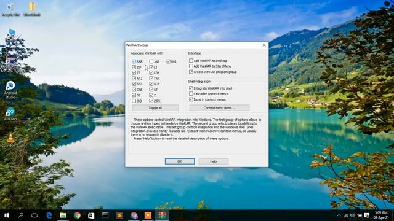Uncheck the ZIPX association checkbox

coord(151,101)
